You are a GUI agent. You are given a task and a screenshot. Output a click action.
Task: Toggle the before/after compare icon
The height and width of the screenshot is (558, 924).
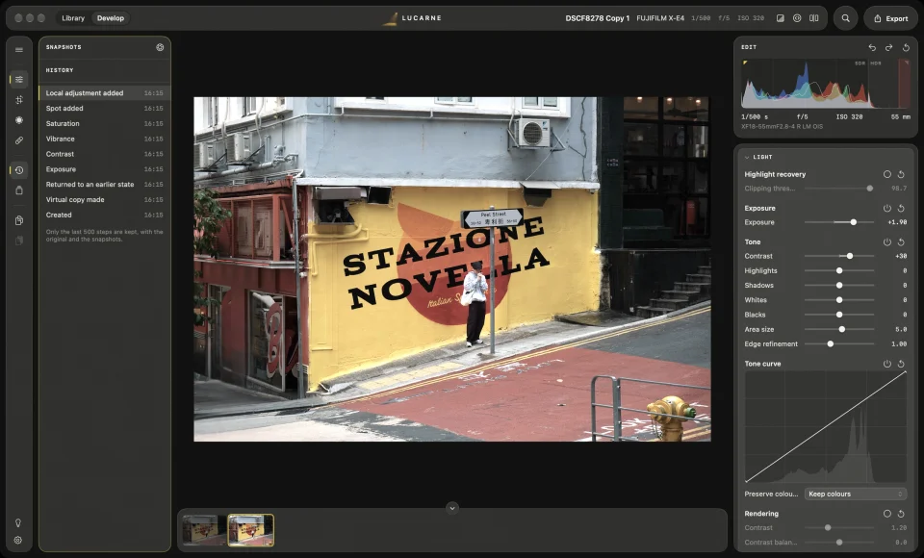point(781,18)
